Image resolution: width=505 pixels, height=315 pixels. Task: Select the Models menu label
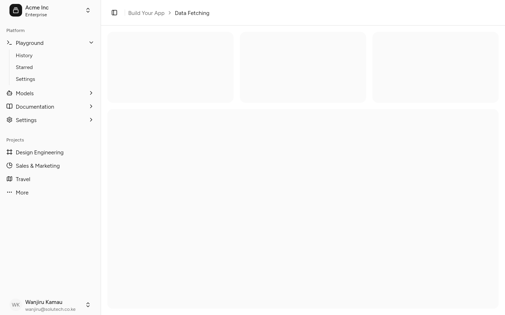(x=25, y=93)
